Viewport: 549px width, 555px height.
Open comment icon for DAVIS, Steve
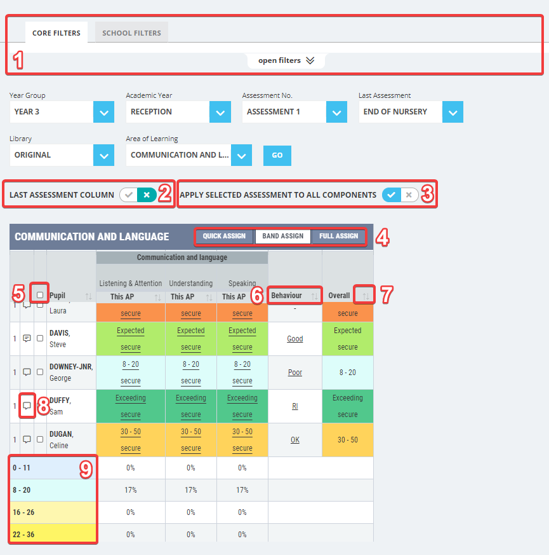coord(27,338)
